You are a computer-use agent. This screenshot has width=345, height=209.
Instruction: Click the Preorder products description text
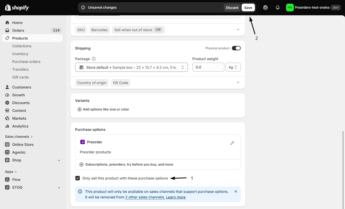(x=95, y=152)
